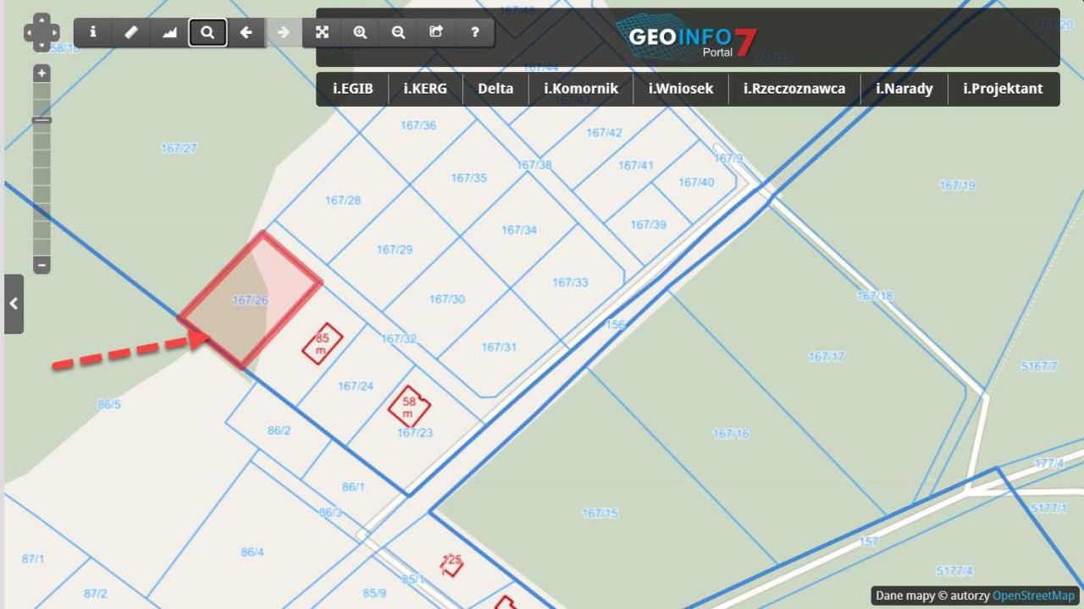Click parcel label 167/23
Image resolution: width=1084 pixels, height=609 pixels.
click(415, 432)
